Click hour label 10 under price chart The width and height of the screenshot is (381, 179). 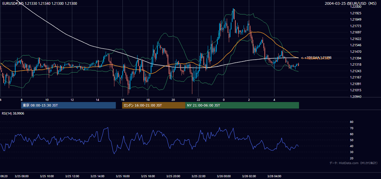click(x=47, y=100)
